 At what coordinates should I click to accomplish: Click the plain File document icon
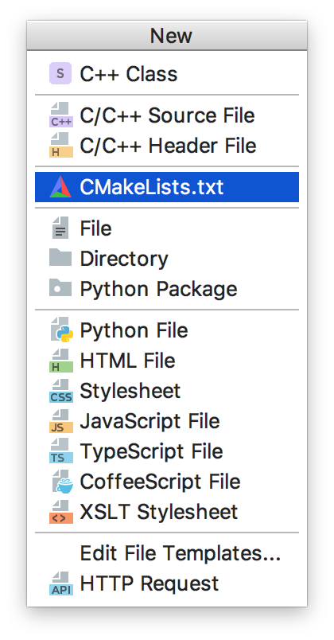tap(60, 228)
